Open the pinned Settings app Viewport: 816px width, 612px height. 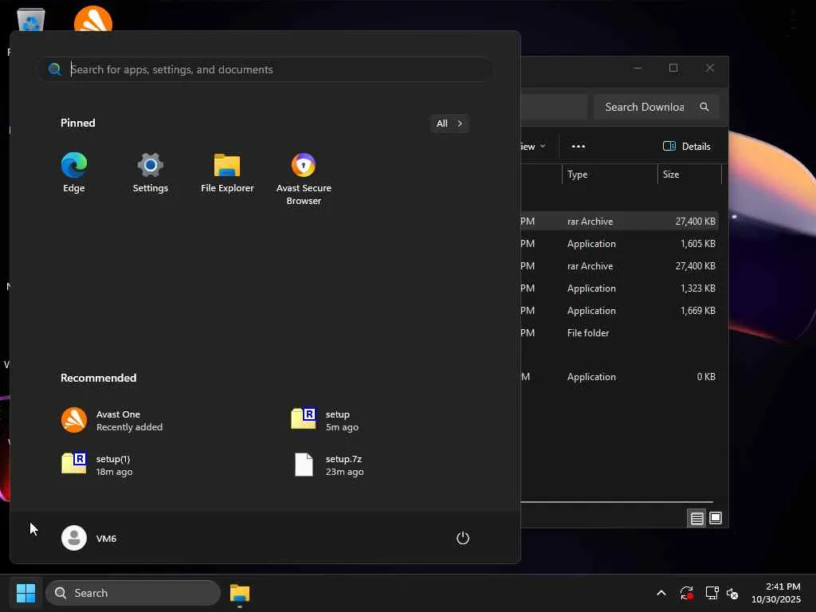coord(150,173)
